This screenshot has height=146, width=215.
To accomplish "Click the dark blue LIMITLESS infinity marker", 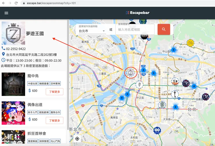I will (x=157, y=130).
